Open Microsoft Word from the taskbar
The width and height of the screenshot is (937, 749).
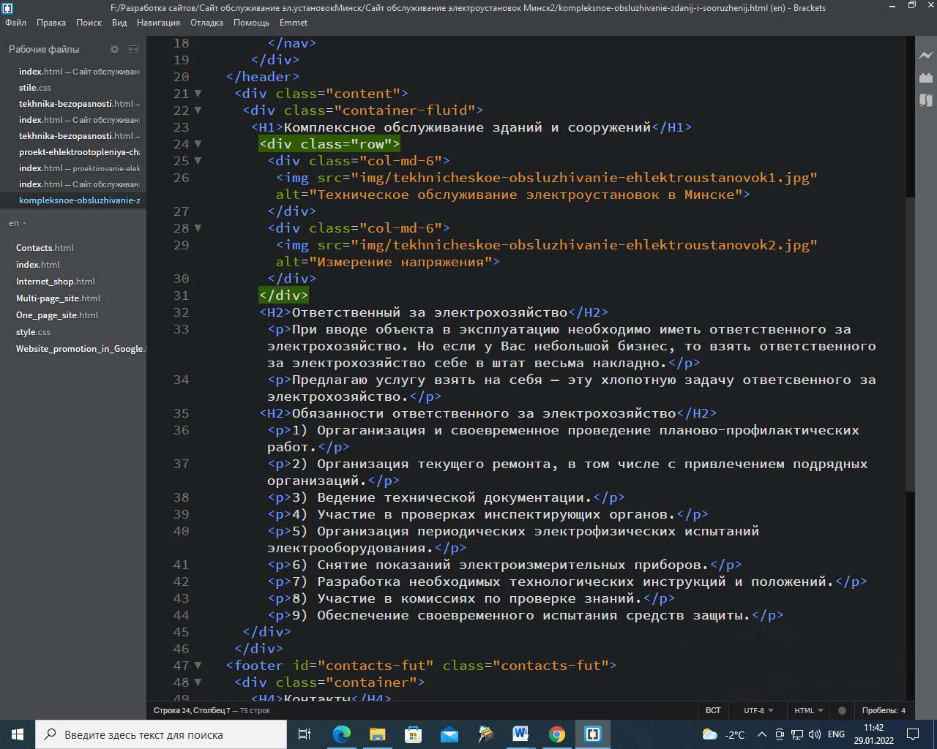click(520, 734)
